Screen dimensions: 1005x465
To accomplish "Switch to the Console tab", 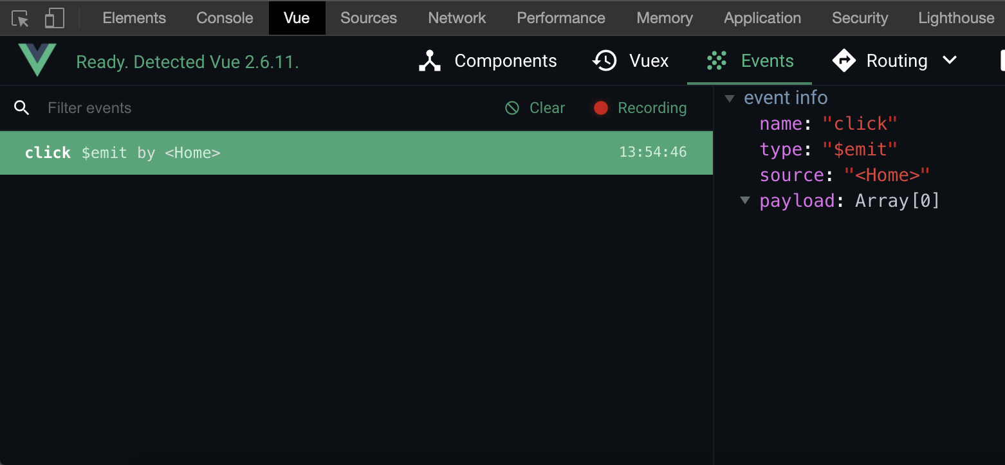I will 225,18.
